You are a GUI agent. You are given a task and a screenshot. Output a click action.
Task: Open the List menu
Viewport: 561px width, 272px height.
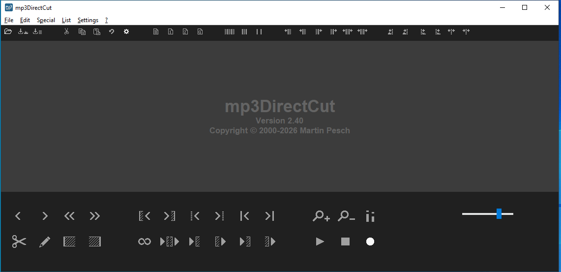coord(66,20)
